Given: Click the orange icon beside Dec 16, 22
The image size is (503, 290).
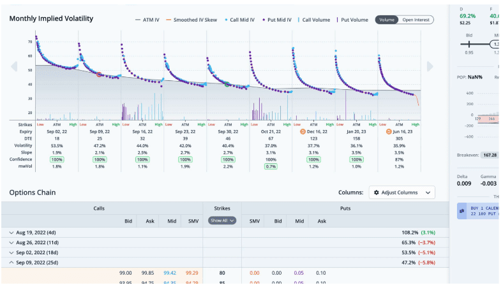Looking at the screenshot, I should 303,131.
